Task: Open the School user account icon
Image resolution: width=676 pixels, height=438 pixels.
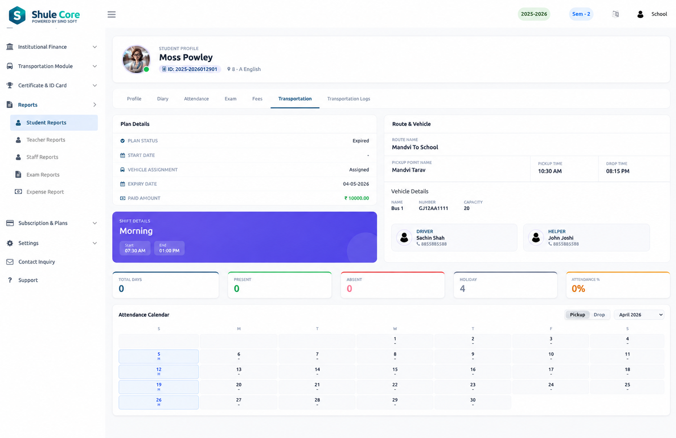Action: [640, 14]
